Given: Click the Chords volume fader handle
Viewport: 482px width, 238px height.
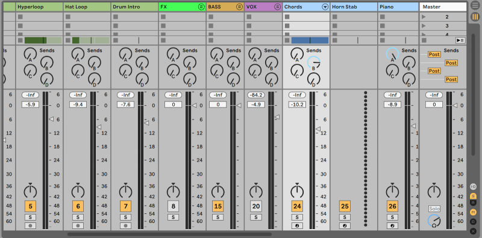Looking at the screenshot, I should (x=318, y=129).
